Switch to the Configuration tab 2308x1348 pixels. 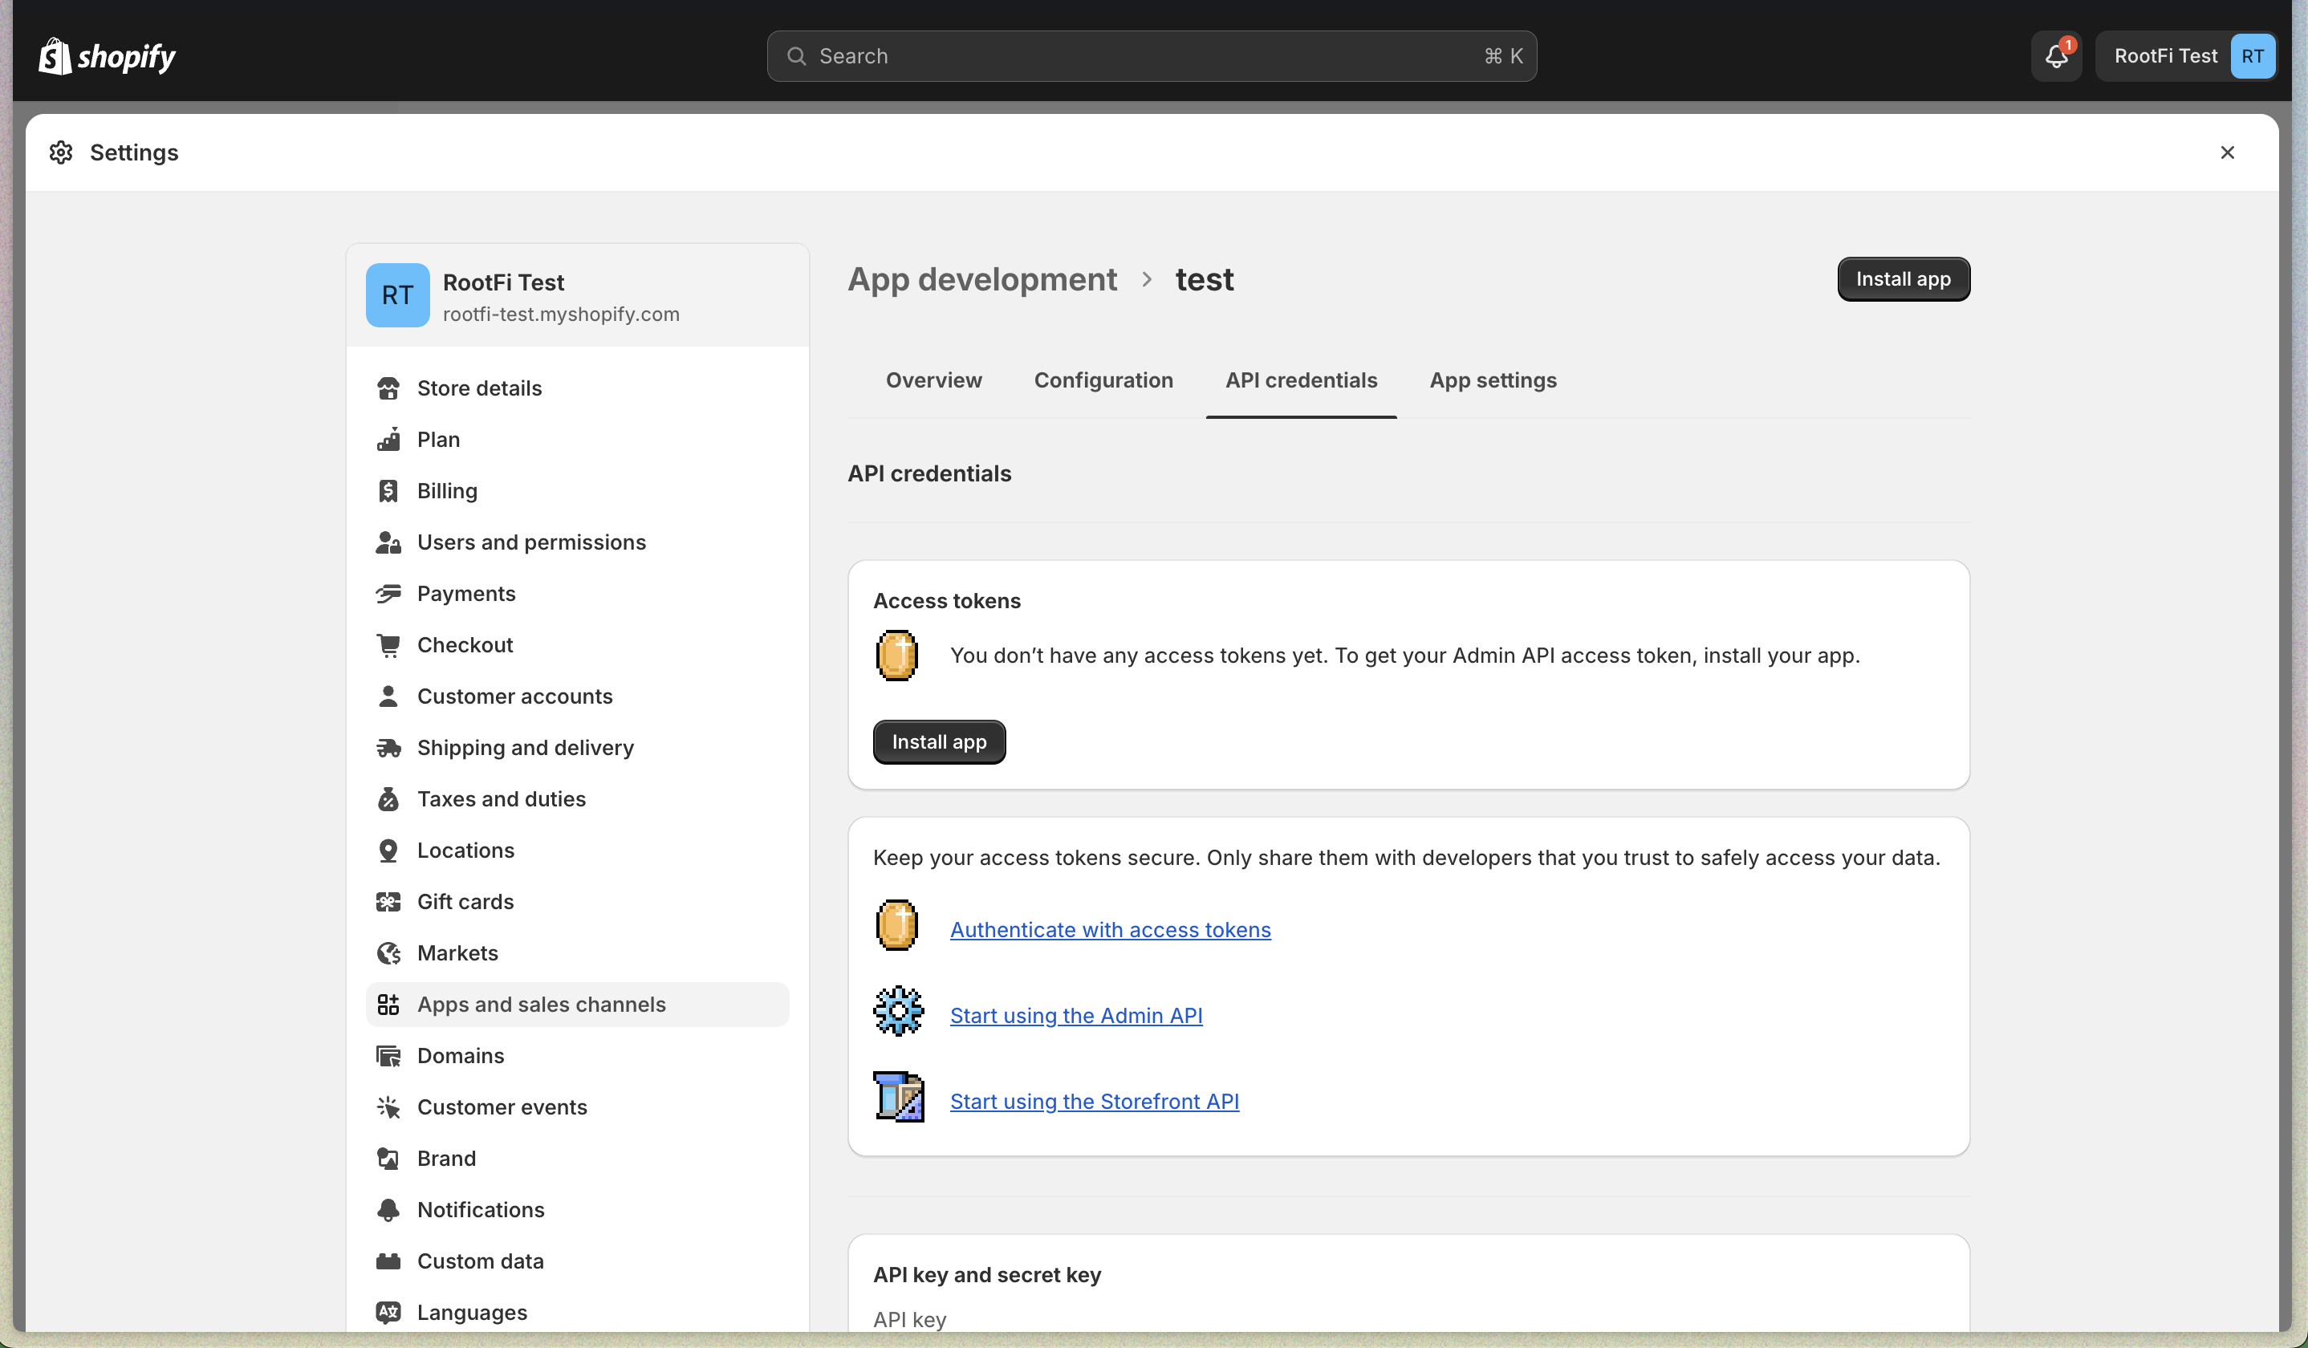1103,380
